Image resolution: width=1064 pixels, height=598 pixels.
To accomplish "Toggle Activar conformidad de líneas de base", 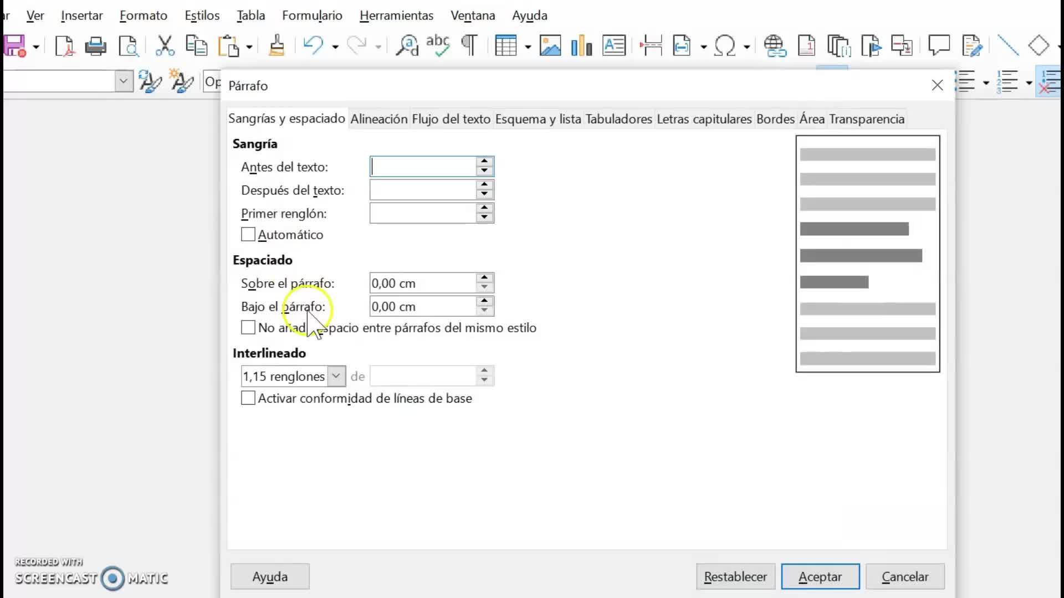I will [248, 398].
